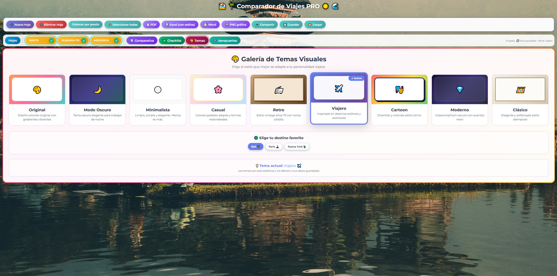Export to PDF
The width and height of the screenshot is (557, 276).
click(151, 25)
